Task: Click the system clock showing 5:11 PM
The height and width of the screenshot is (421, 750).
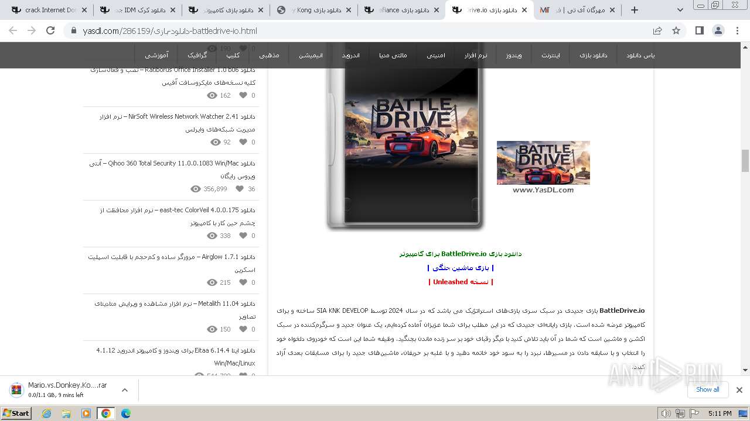Action: 720,413
